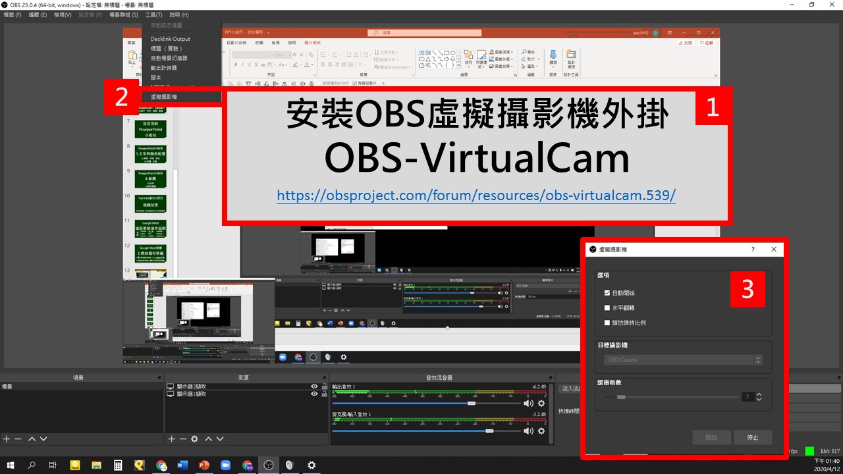Screen dimensions: 843x474
Task: Hide the 顯示器2擷取 source via eye icon
Action: click(x=314, y=386)
